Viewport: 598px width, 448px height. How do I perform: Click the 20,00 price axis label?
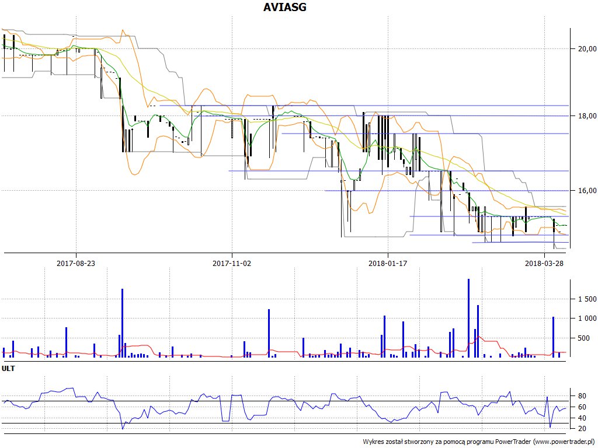587,49
